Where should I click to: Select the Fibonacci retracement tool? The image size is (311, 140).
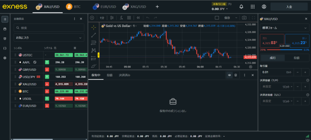[94, 43]
